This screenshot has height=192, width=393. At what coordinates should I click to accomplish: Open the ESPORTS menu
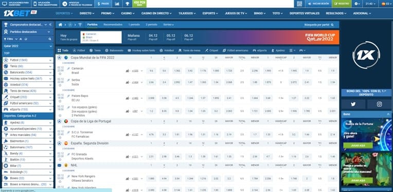[x=210, y=13]
